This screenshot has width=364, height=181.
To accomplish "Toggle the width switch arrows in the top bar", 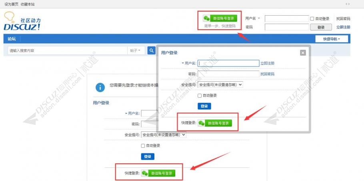I will [348, 4].
